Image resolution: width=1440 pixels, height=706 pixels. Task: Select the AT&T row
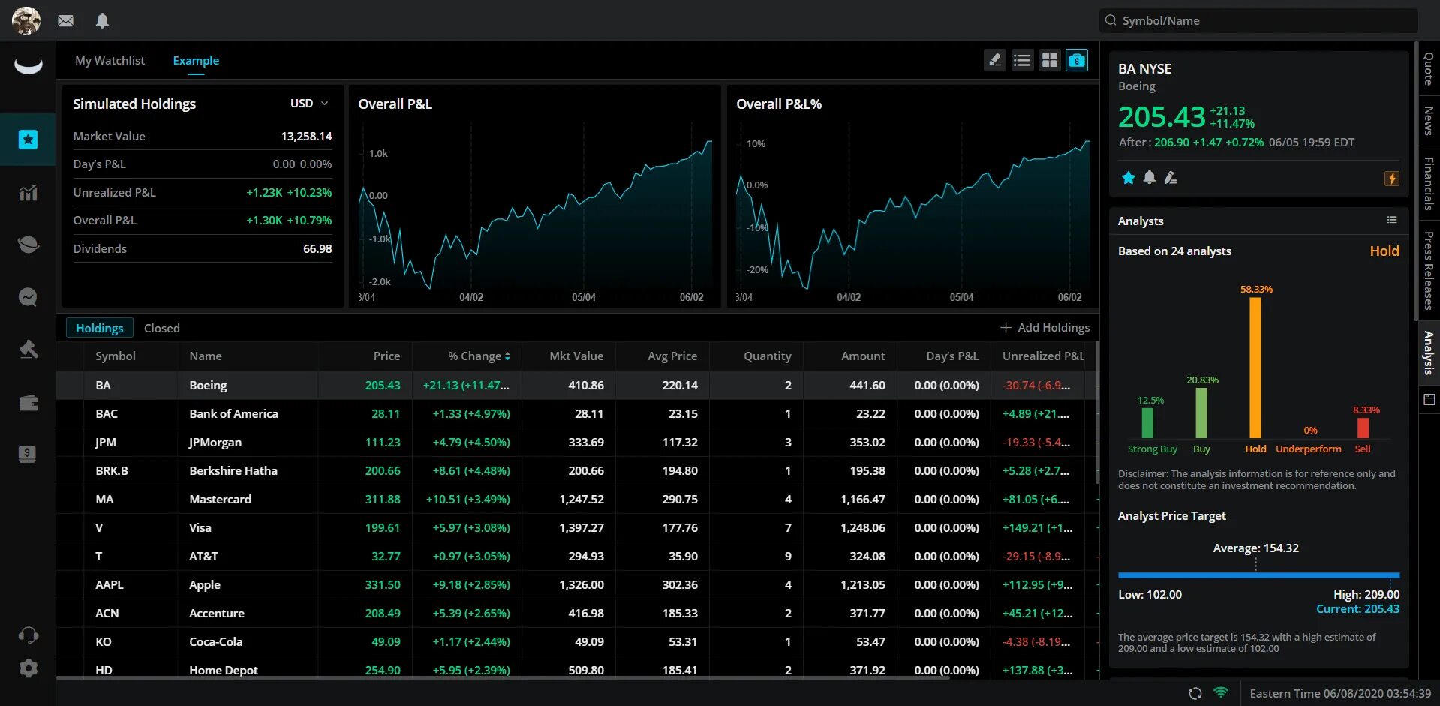(x=576, y=557)
